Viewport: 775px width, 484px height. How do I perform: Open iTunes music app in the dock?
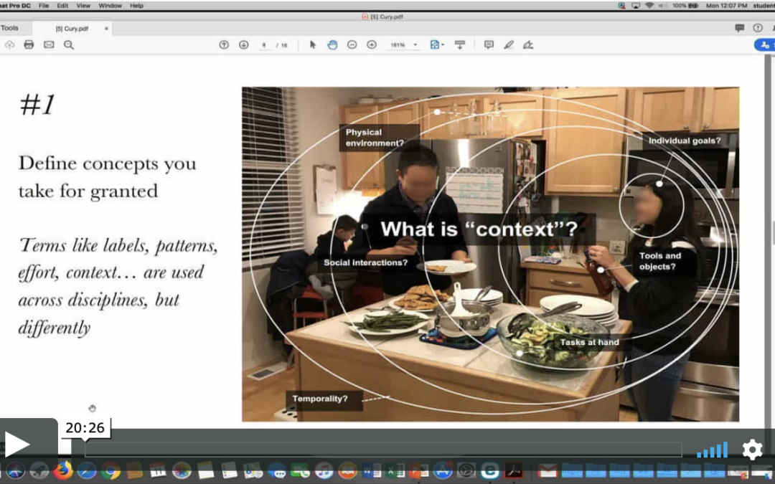pos(324,470)
